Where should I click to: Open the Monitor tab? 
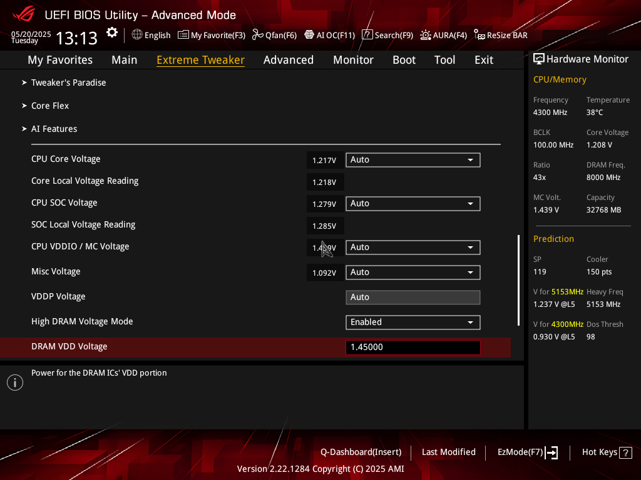(353, 60)
